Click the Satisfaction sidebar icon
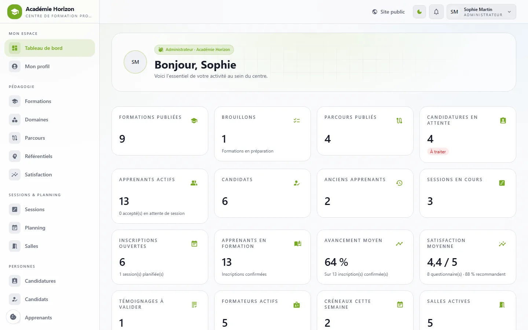This screenshot has width=528, height=330. (15, 175)
